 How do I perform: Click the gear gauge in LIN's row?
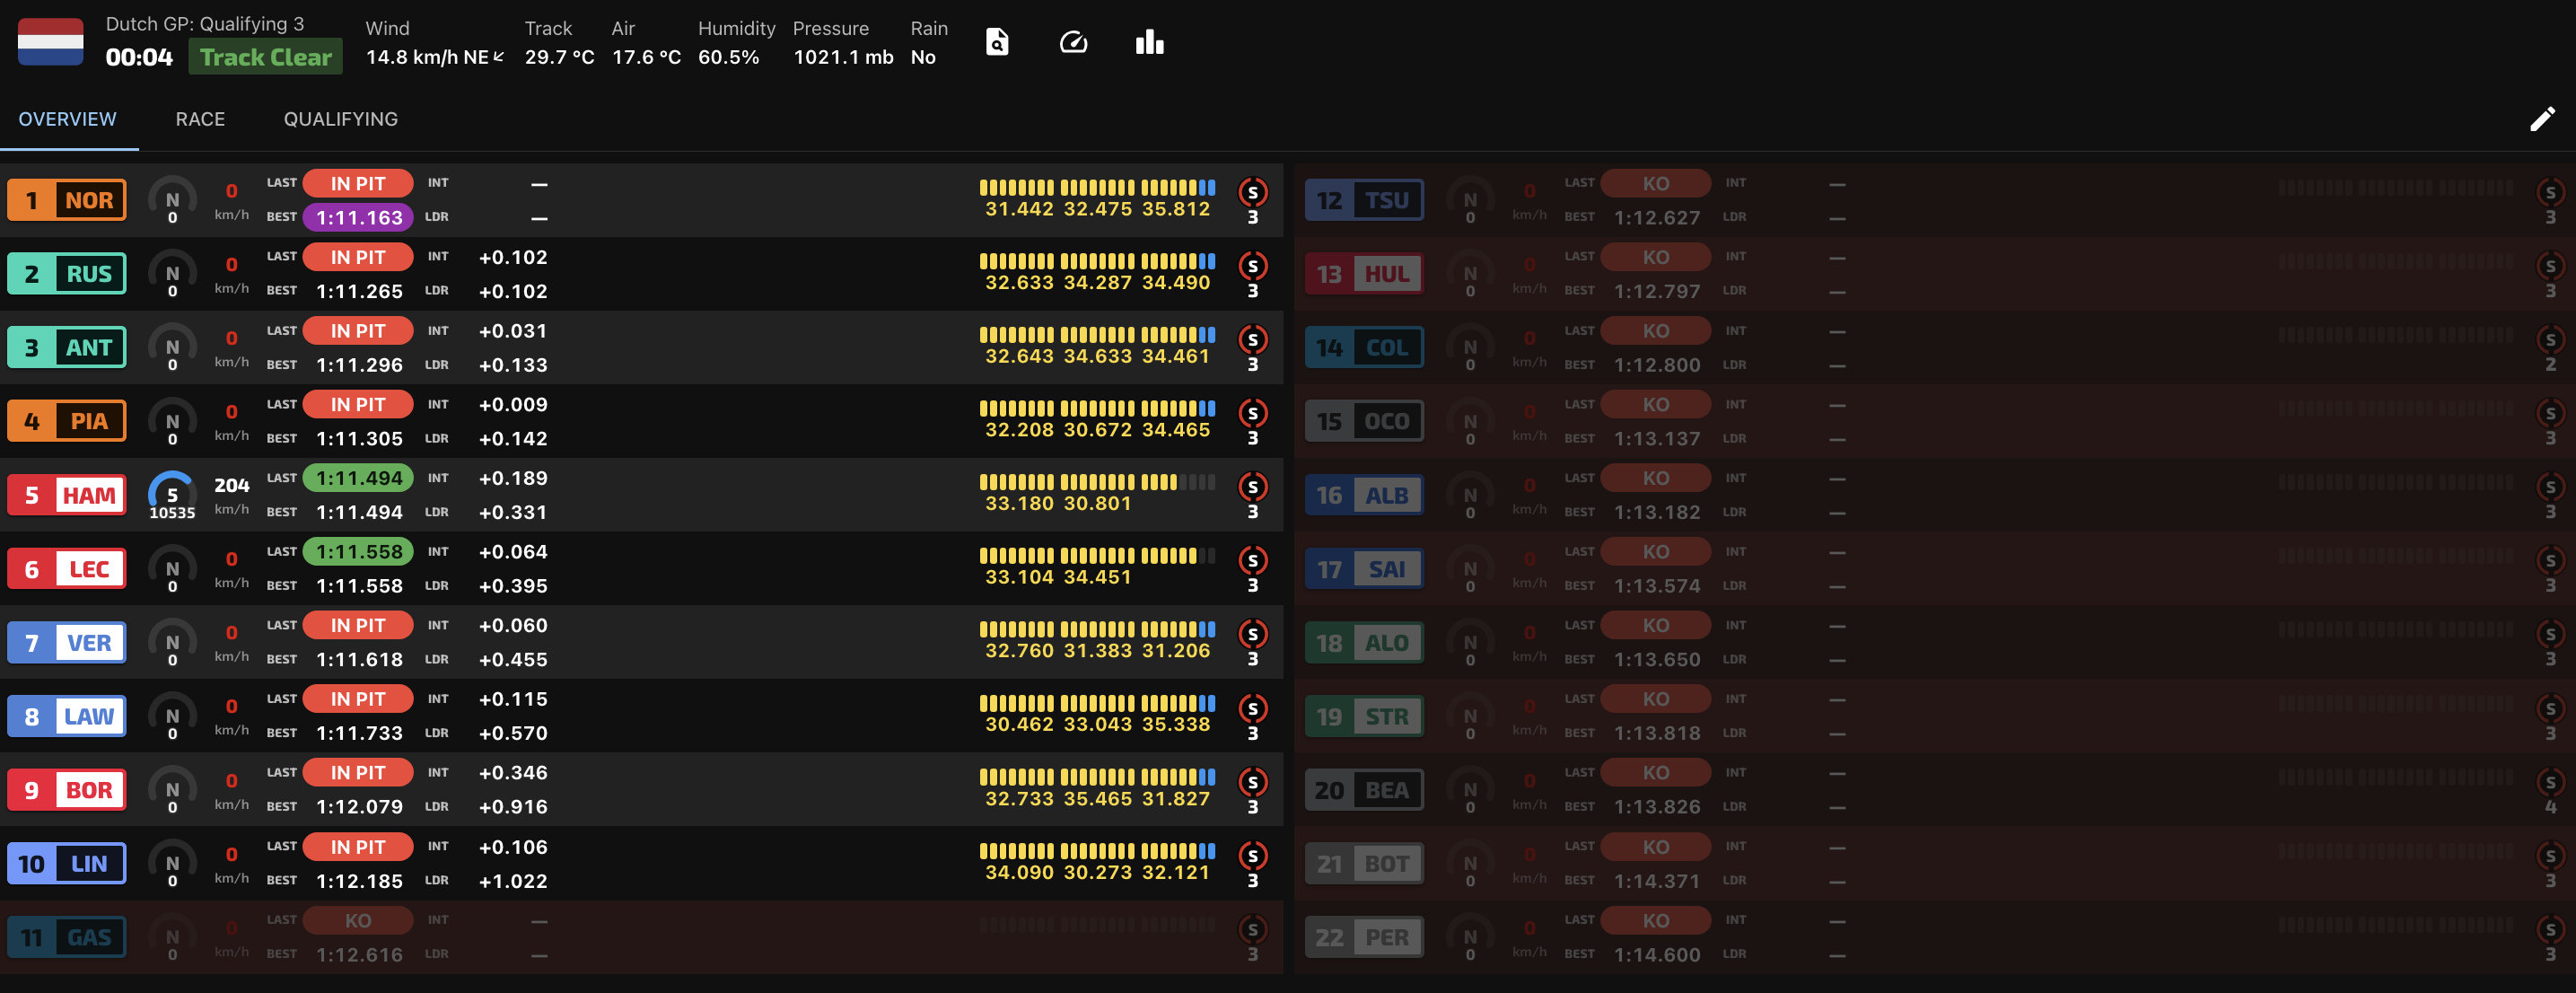(172, 864)
